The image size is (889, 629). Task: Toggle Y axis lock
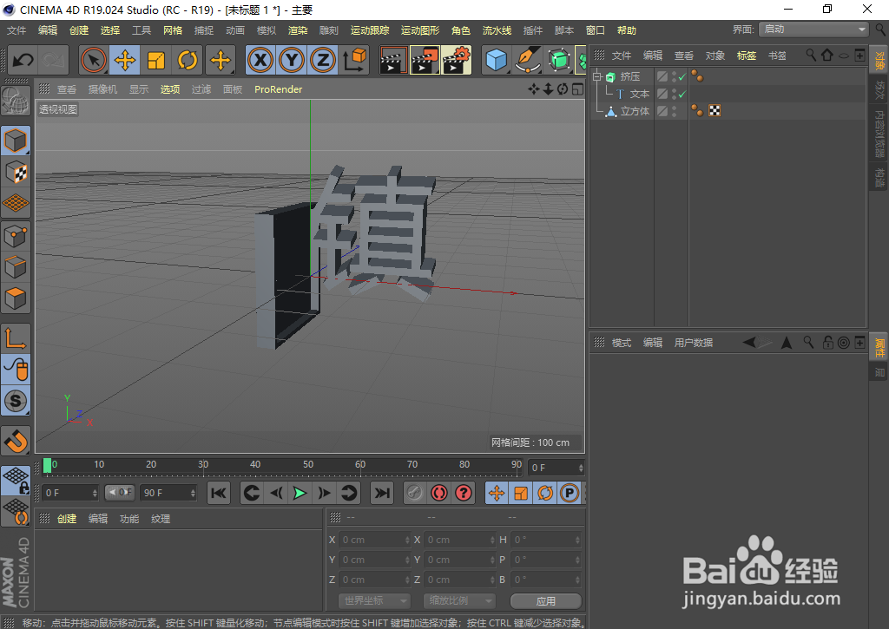click(292, 60)
